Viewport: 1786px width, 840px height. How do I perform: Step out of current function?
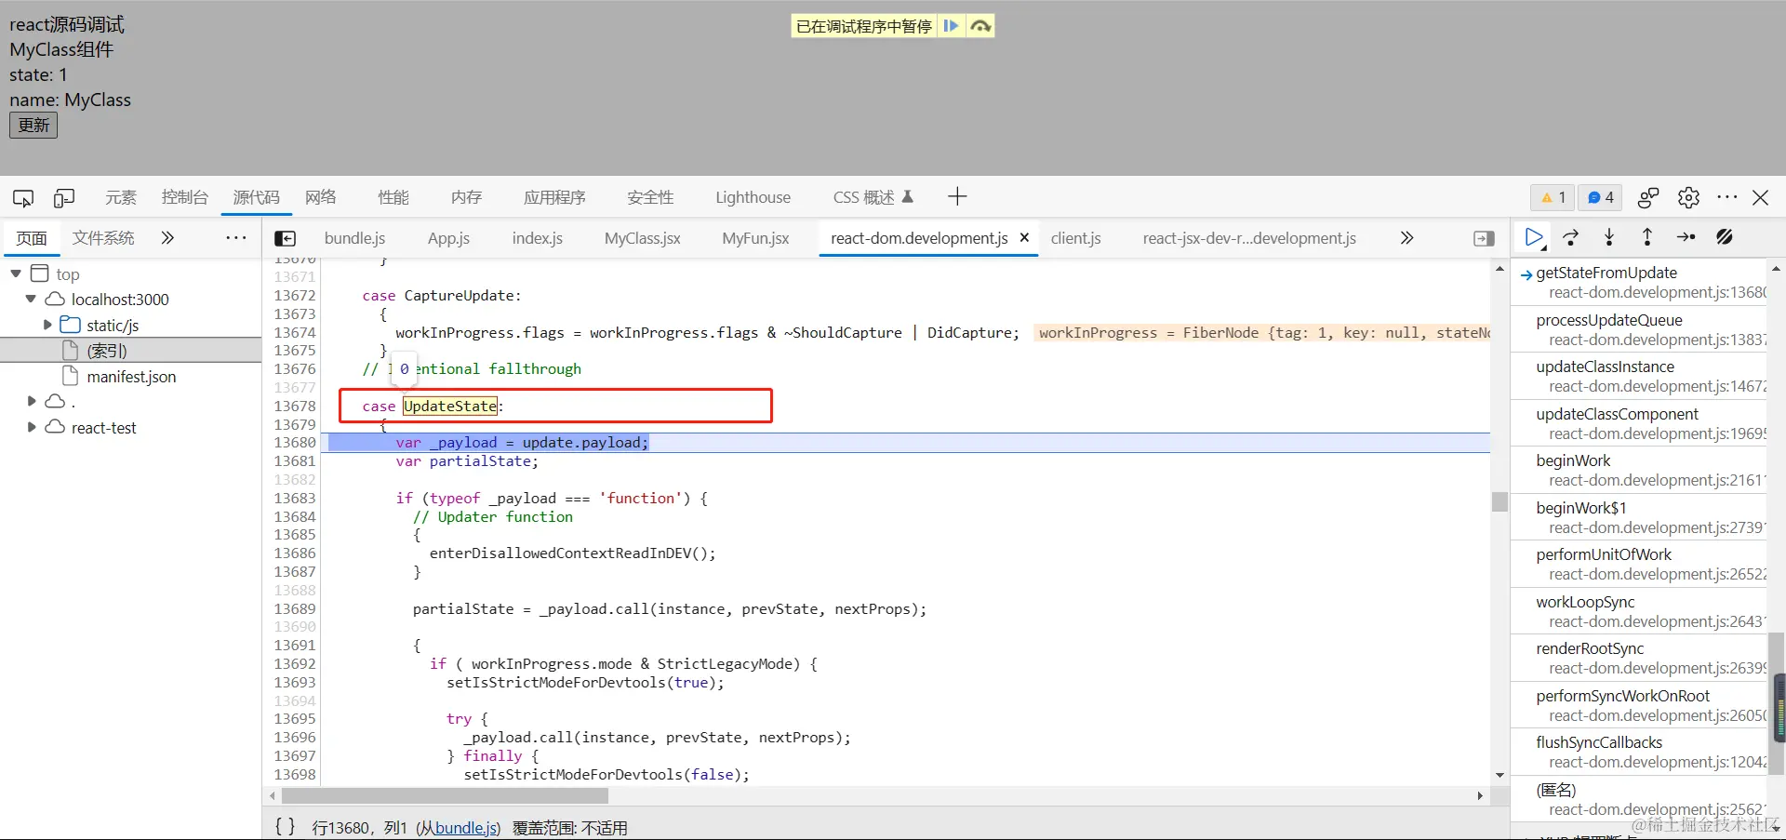pos(1647,237)
